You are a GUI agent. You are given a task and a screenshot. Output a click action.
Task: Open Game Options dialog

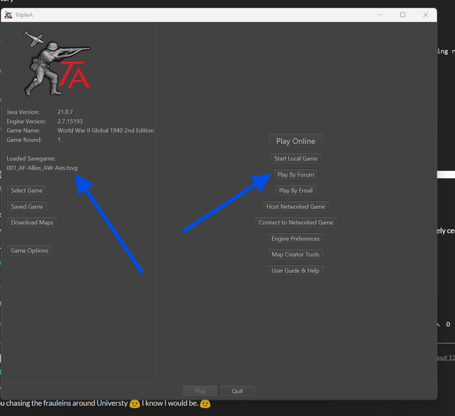coord(29,251)
